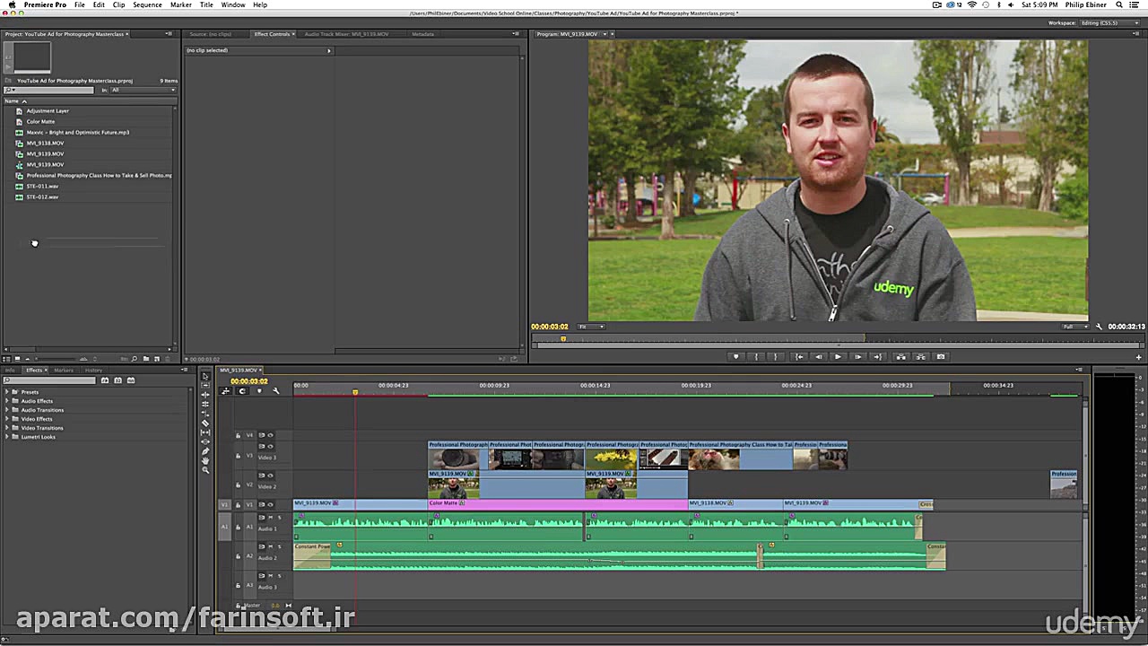Mute the Audio 1 track
This screenshot has width=1148, height=646.
pos(271,518)
